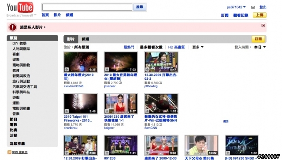282x160 pixels.
Task: Open 活動 in sidebar
Action: pos(14,135)
